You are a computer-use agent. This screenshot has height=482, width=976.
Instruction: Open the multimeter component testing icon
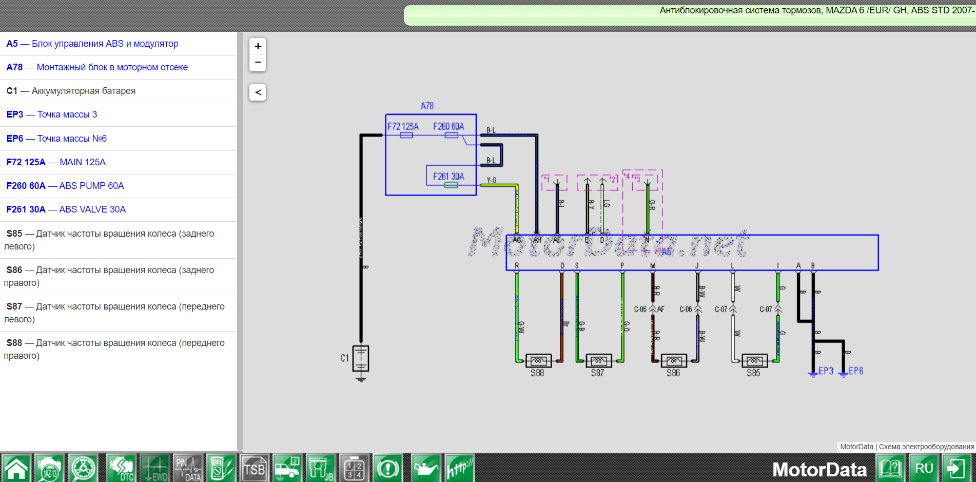221,468
